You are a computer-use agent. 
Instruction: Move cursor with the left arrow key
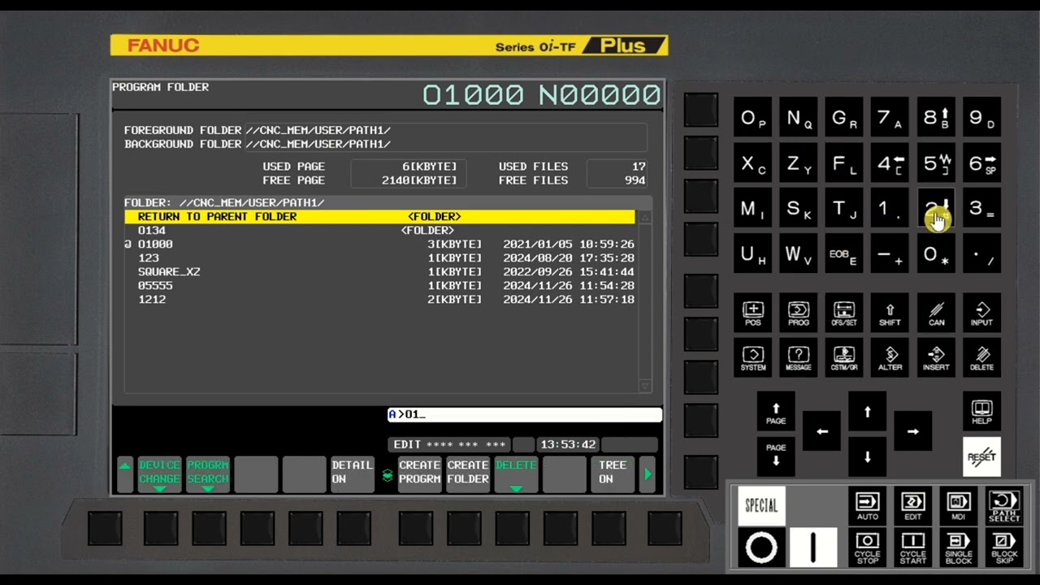(x=821, y=431)
